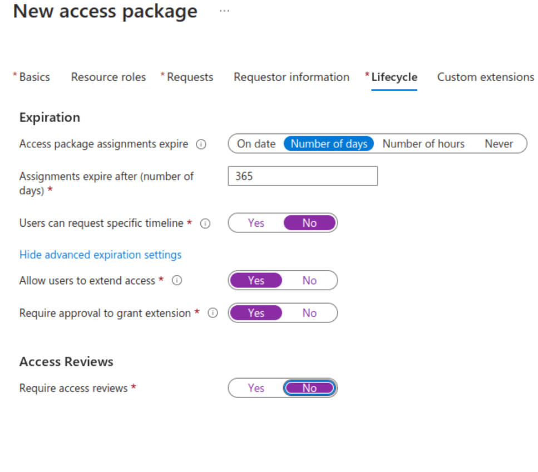Go to the Requests tab
The image size is (538, 472).
pos(190,77)
